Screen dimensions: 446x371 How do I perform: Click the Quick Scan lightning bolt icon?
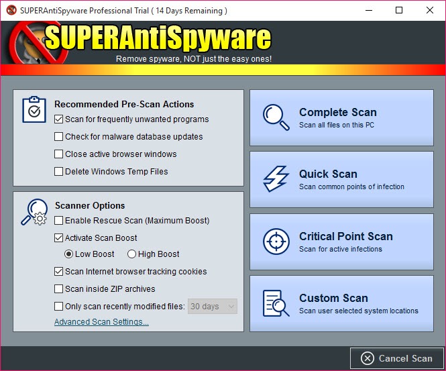tap(276, 179)
